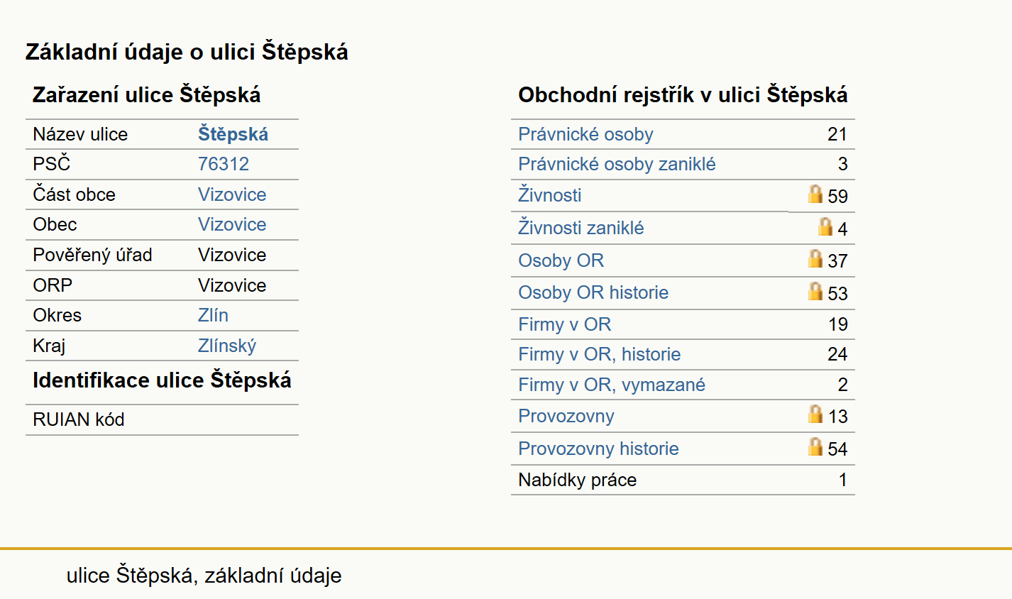The height and width of the screenshot is (599, 1012).
Task: Go to the Živnosti link
Action: pyautogui.click(x=550, y=195)
